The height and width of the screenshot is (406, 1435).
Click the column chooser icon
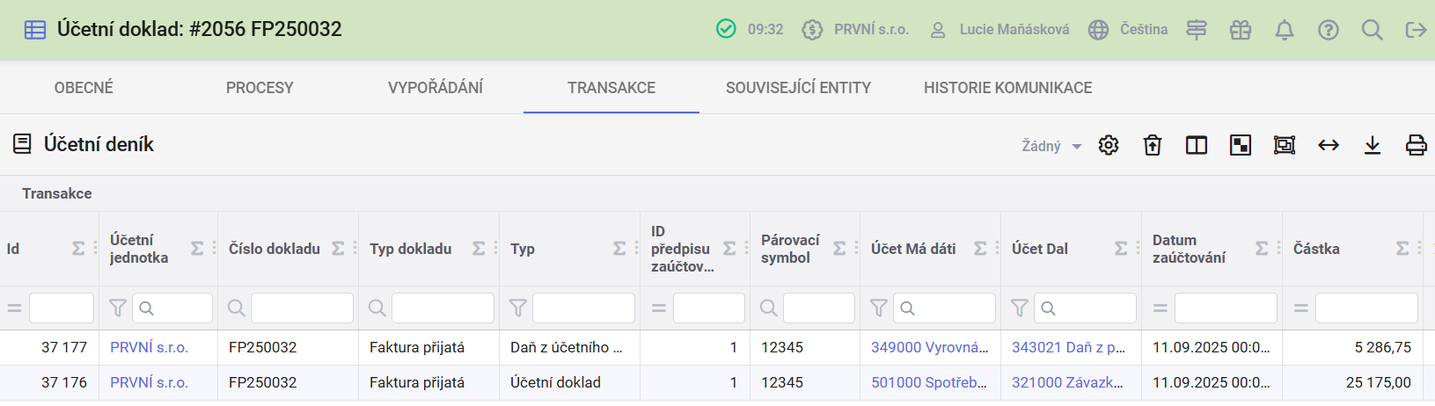click(x=1197, y=145)
